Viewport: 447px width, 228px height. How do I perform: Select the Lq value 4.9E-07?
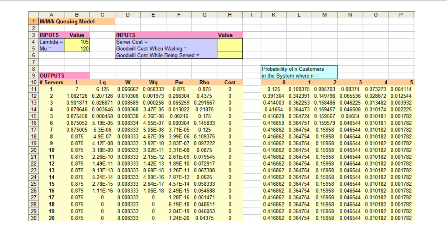[x=103, y=136]
